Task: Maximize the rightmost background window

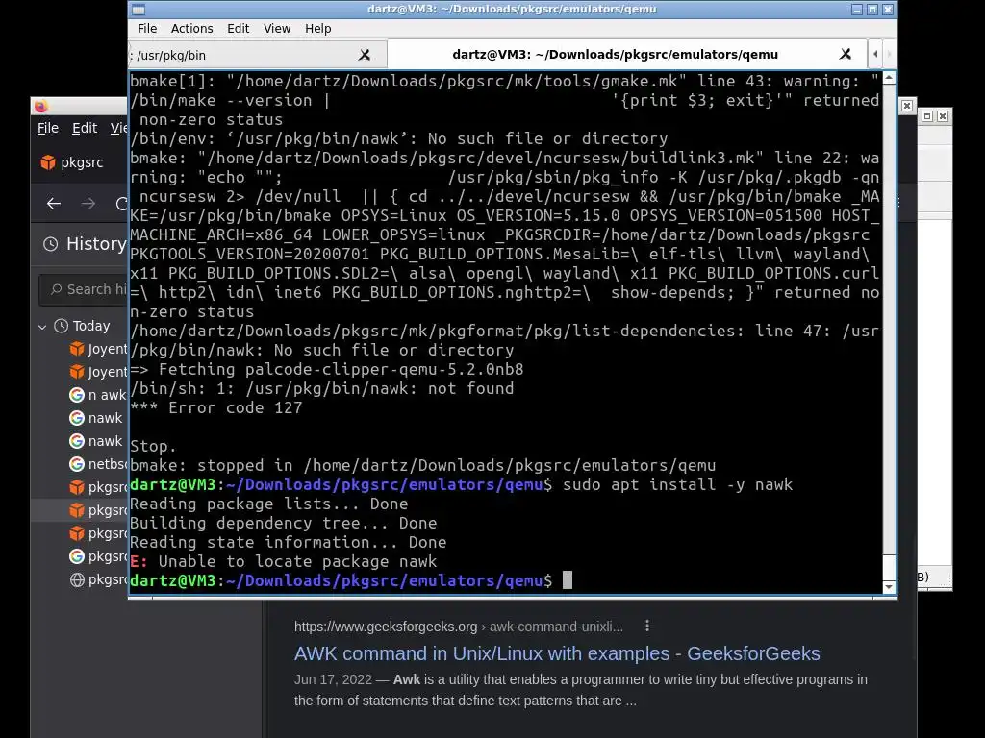Action: tap(927, 116)
